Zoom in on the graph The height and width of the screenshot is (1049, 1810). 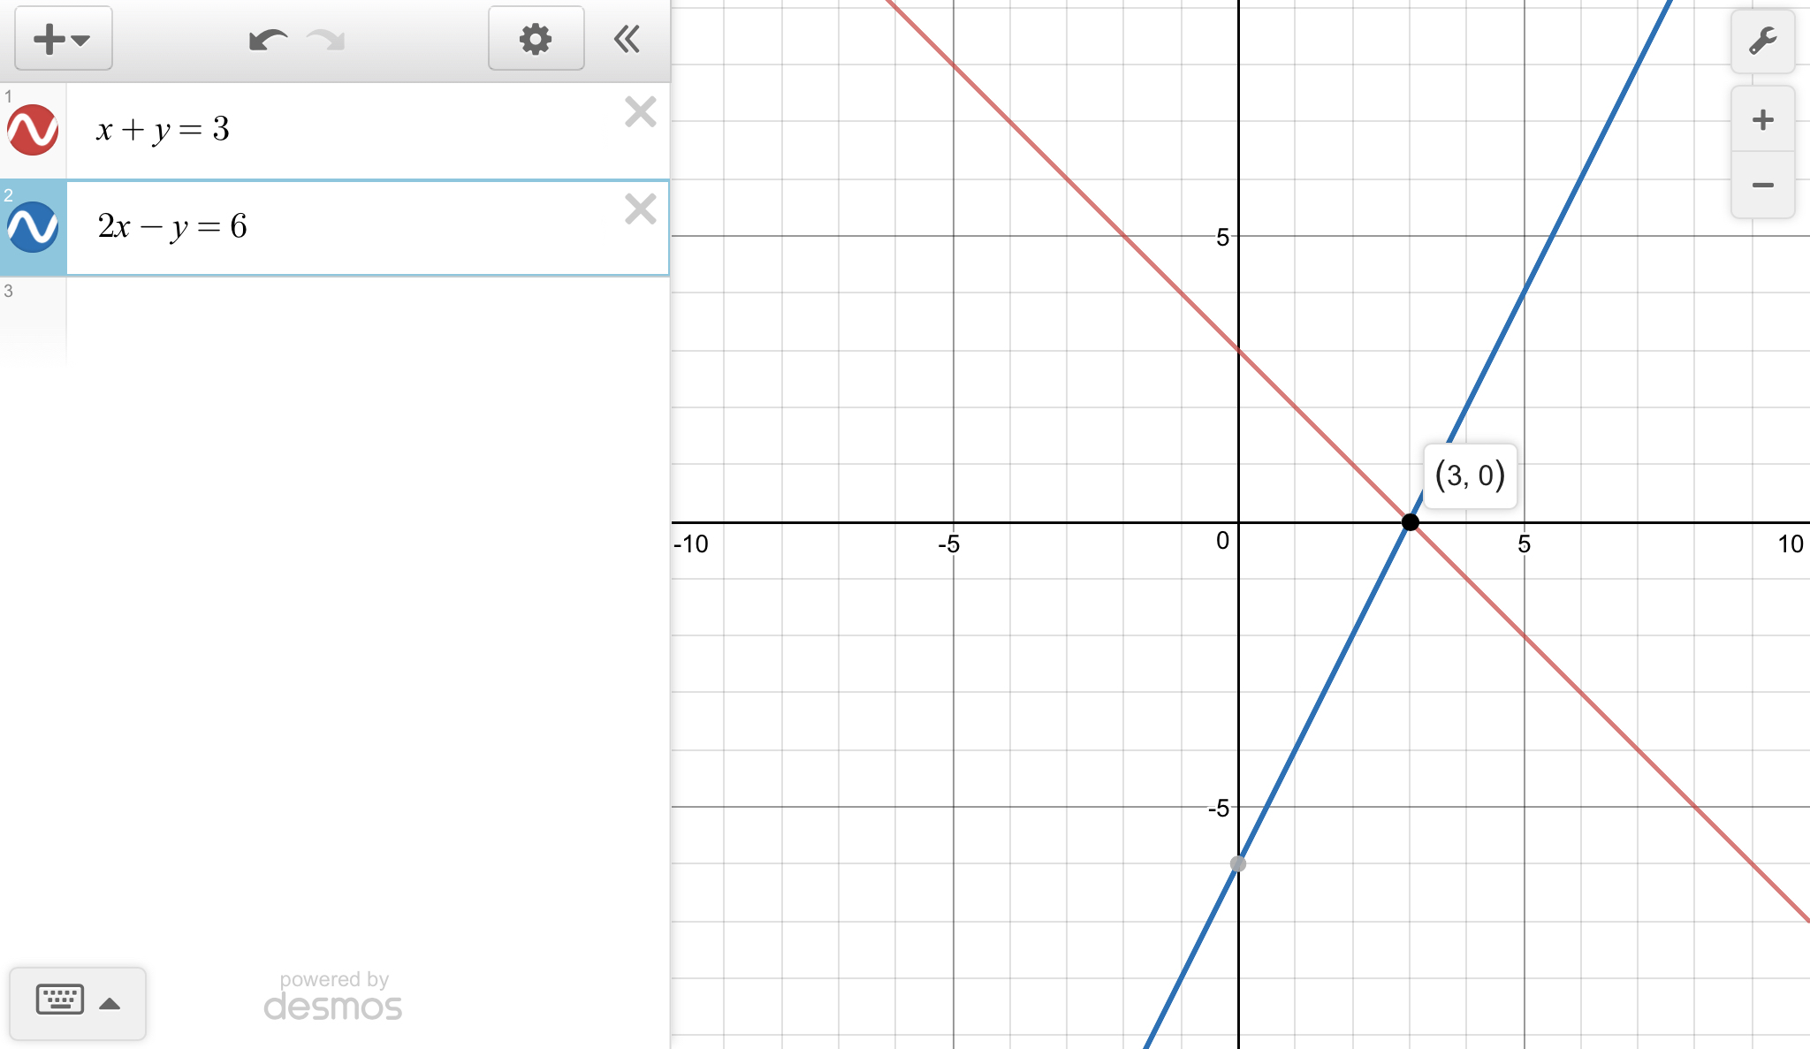click(x=1762, y=119)
